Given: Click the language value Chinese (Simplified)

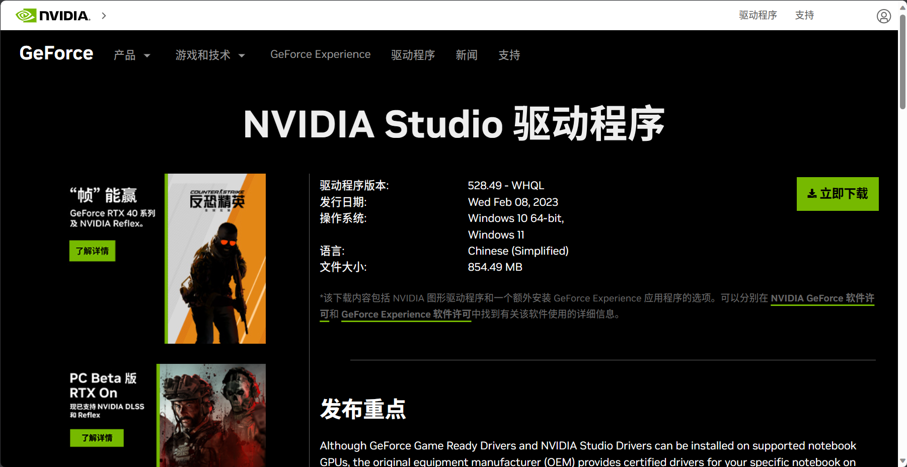Looking at the screenshot, I should coord(518,251).
